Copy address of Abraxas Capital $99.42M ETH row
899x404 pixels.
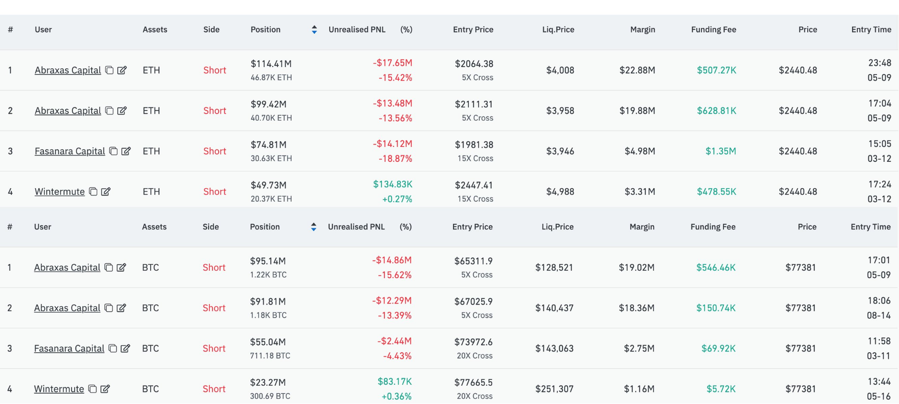(x=109, y=111)
